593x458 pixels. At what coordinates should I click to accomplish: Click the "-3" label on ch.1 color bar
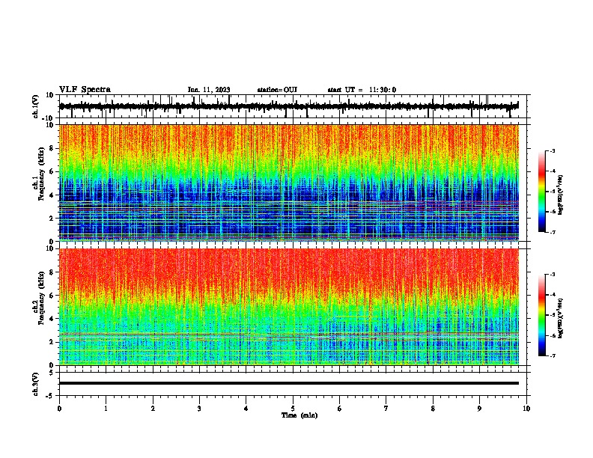click(552, 150)
